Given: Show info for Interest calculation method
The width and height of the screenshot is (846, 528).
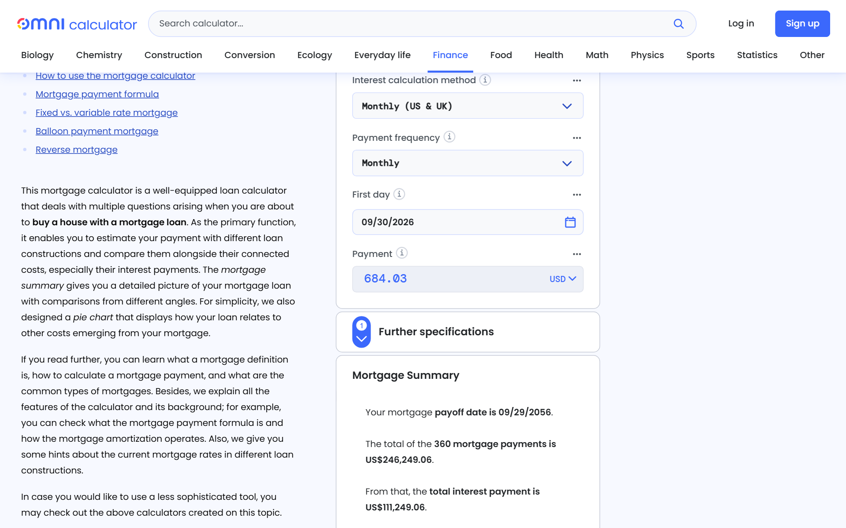Looking at the screenshot, I should (485, 80).
